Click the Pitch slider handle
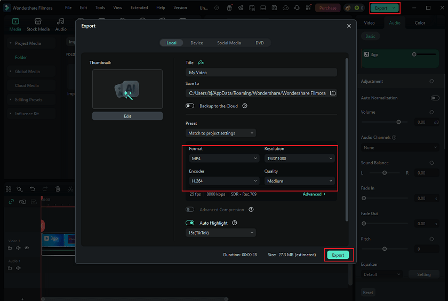Screen dimensions: 448x301 [385, 249]
